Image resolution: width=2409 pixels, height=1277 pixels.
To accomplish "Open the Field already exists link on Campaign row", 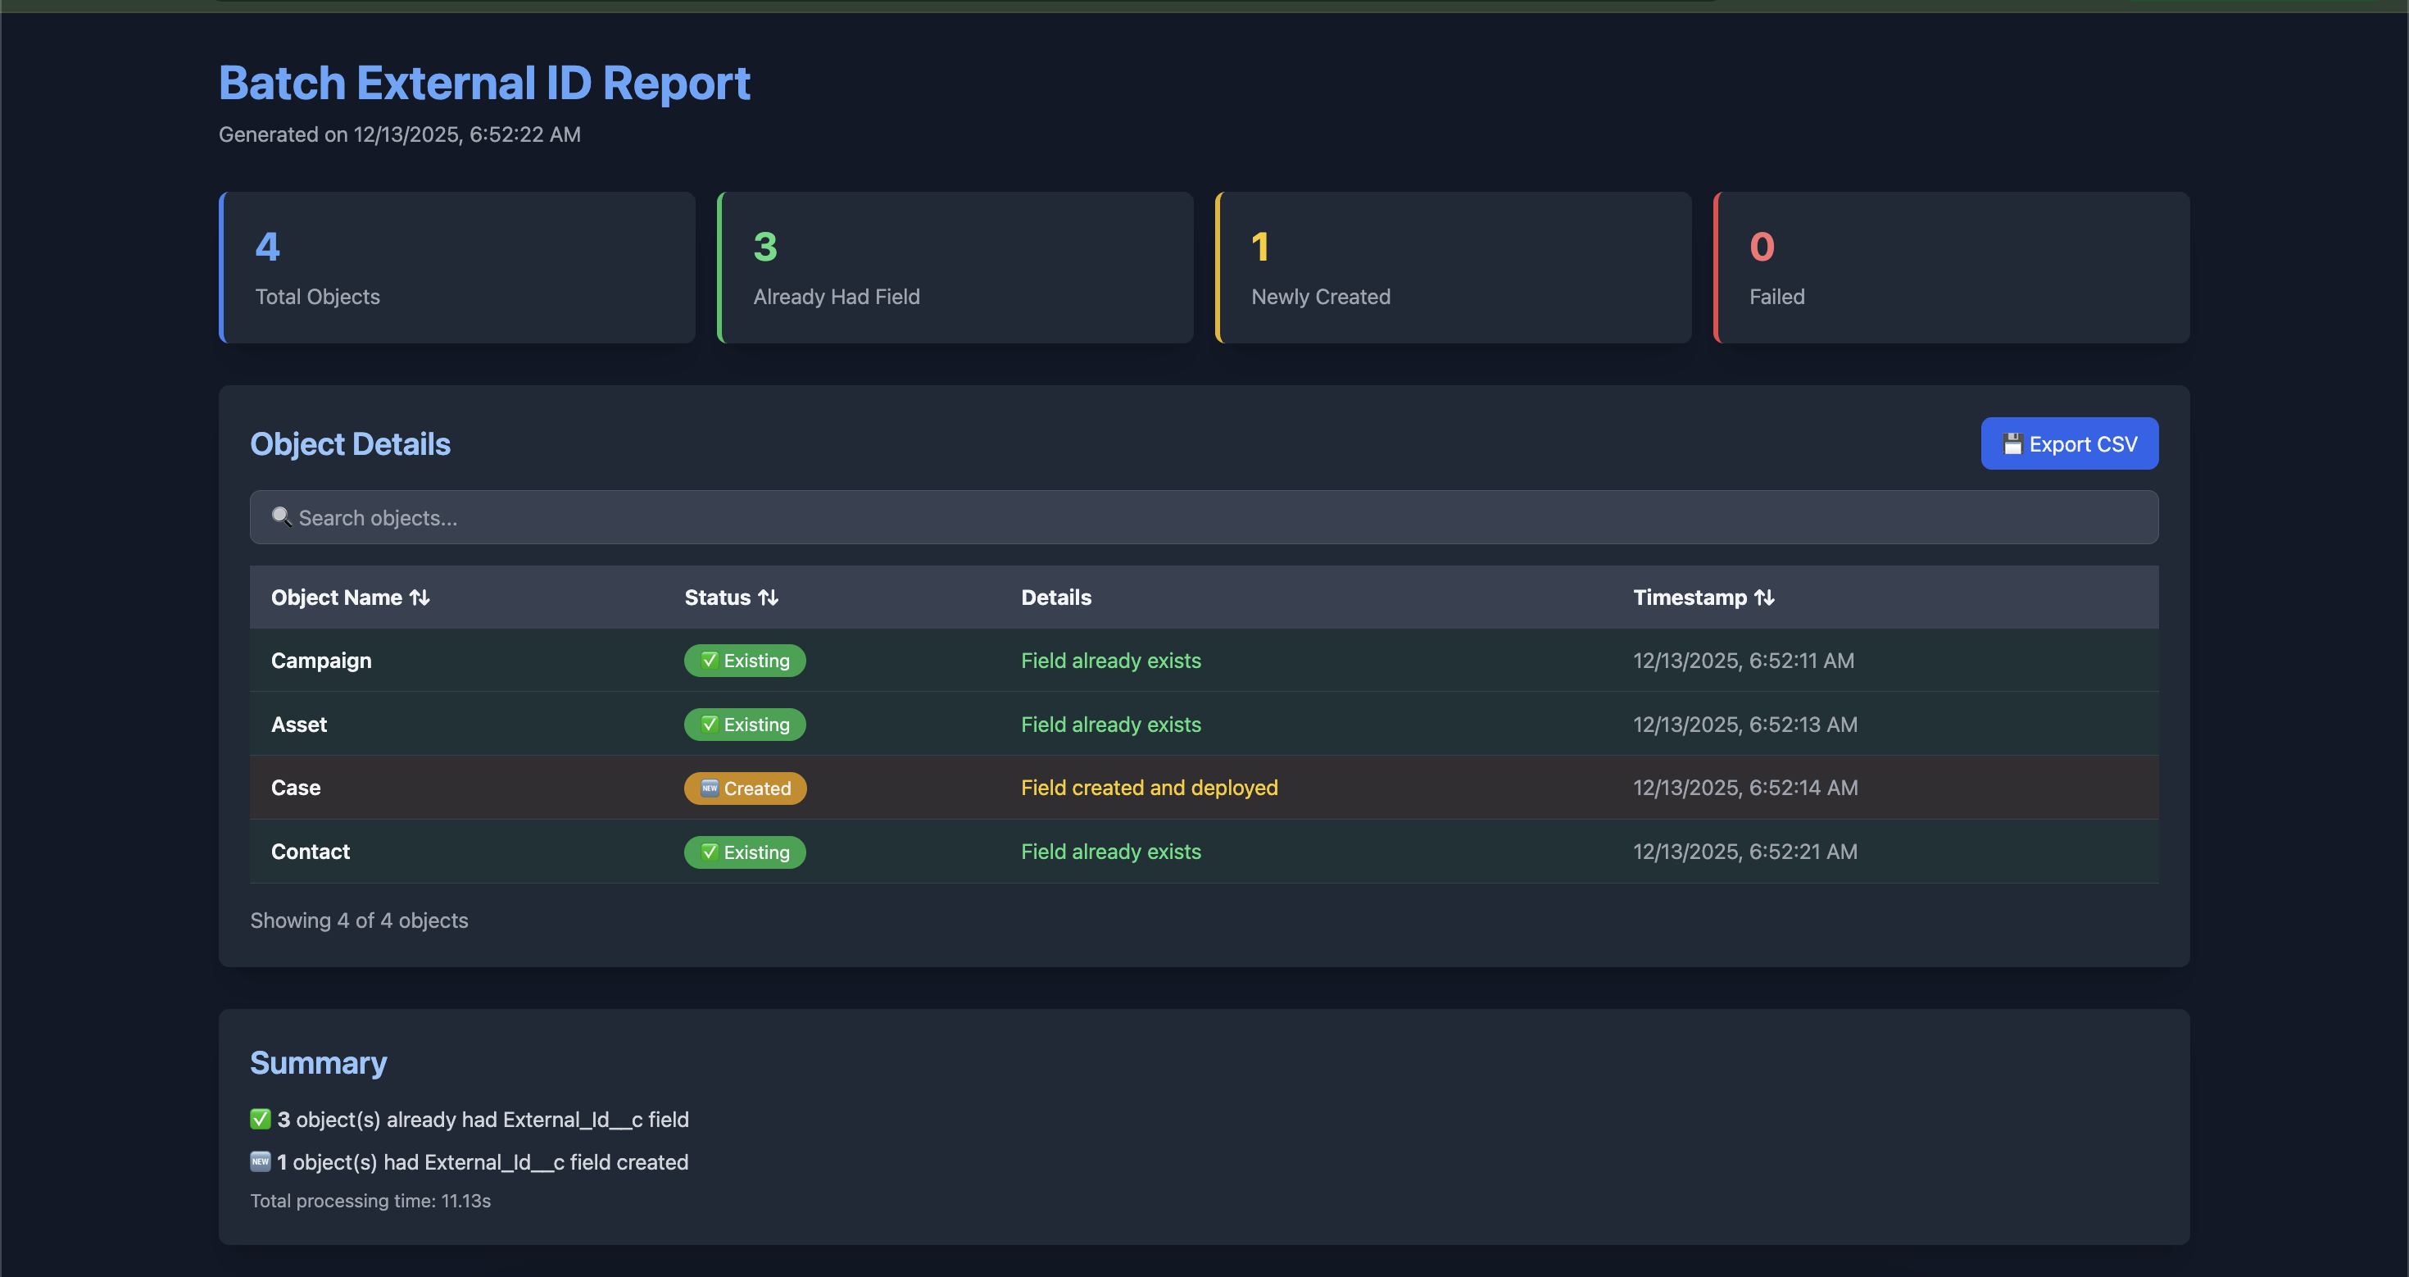I will click(1111, 661).
